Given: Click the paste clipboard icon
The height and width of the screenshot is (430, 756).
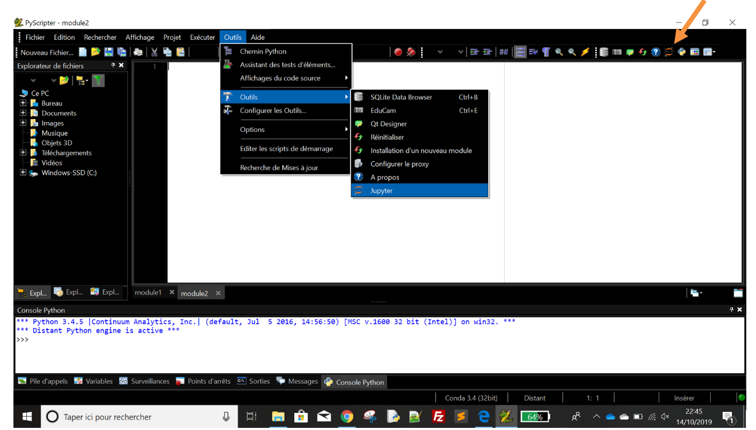Looking at the screenshot, I should pyautogui.click(x=180, y=52).
